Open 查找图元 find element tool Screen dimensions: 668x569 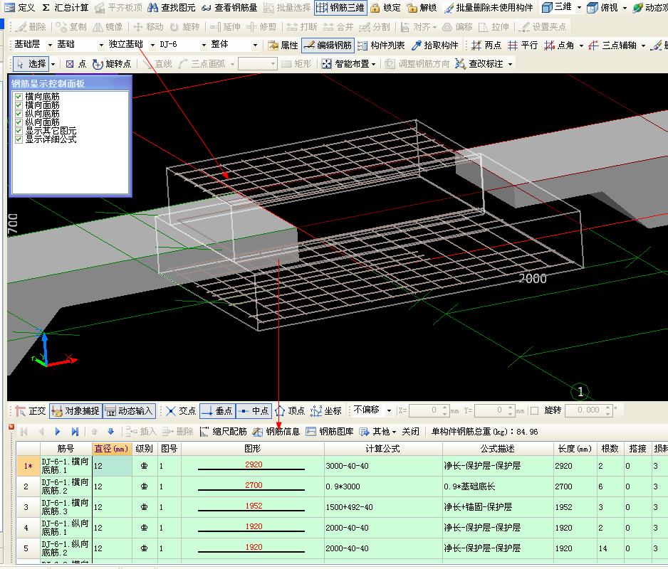click(x=171, y=7)
